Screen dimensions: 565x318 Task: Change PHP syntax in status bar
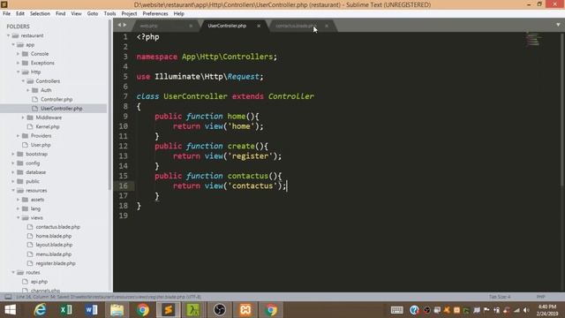(540, 297)
